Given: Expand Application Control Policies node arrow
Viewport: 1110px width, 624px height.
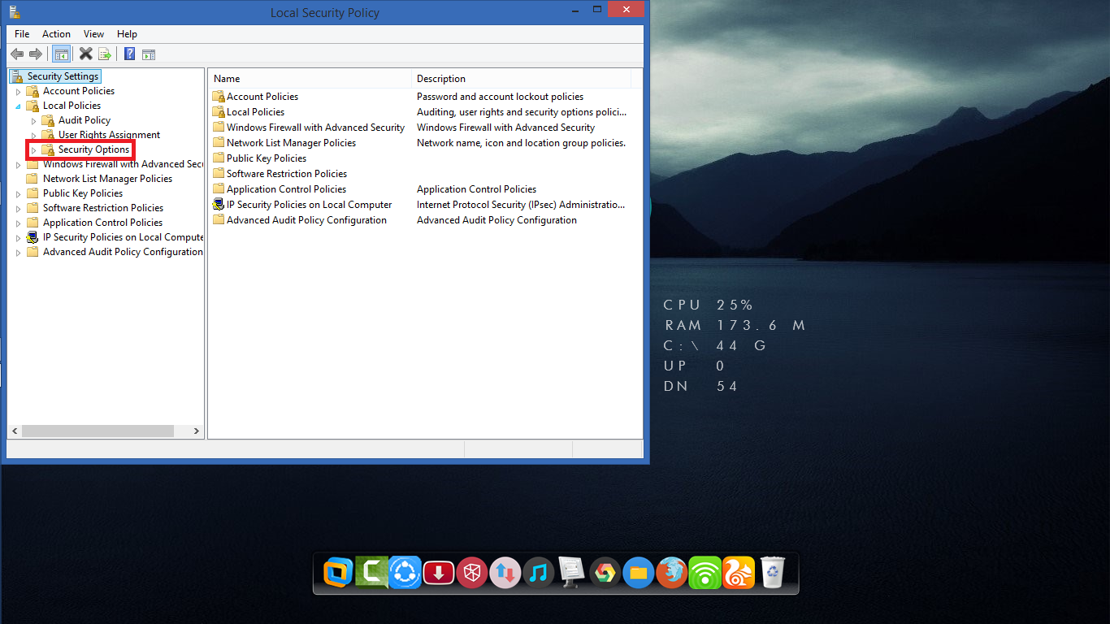Looking at the screenshot, I should pyautogui.click(x=19, y=223).
